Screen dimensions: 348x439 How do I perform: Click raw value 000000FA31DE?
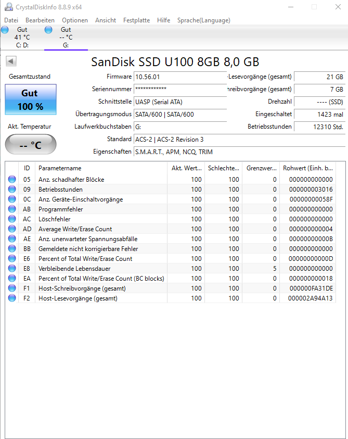click(311, 289)
